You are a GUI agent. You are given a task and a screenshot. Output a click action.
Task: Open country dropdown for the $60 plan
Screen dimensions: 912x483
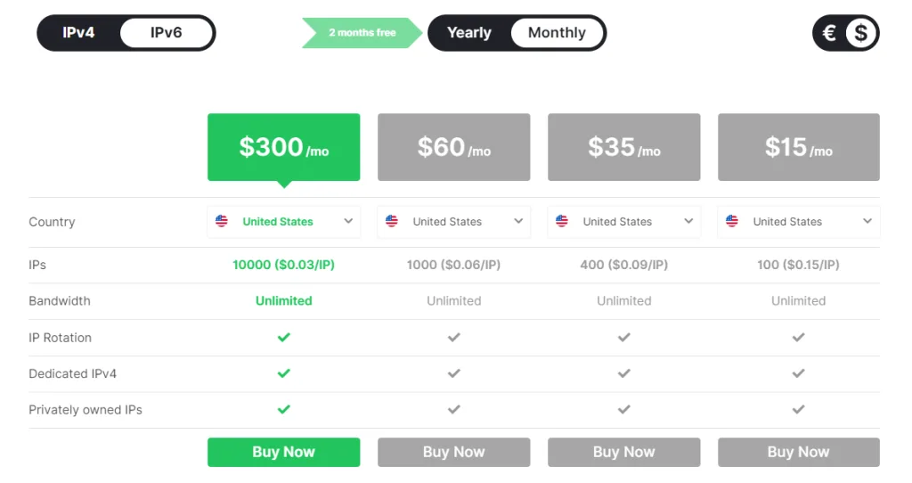(x=518, y=222)
